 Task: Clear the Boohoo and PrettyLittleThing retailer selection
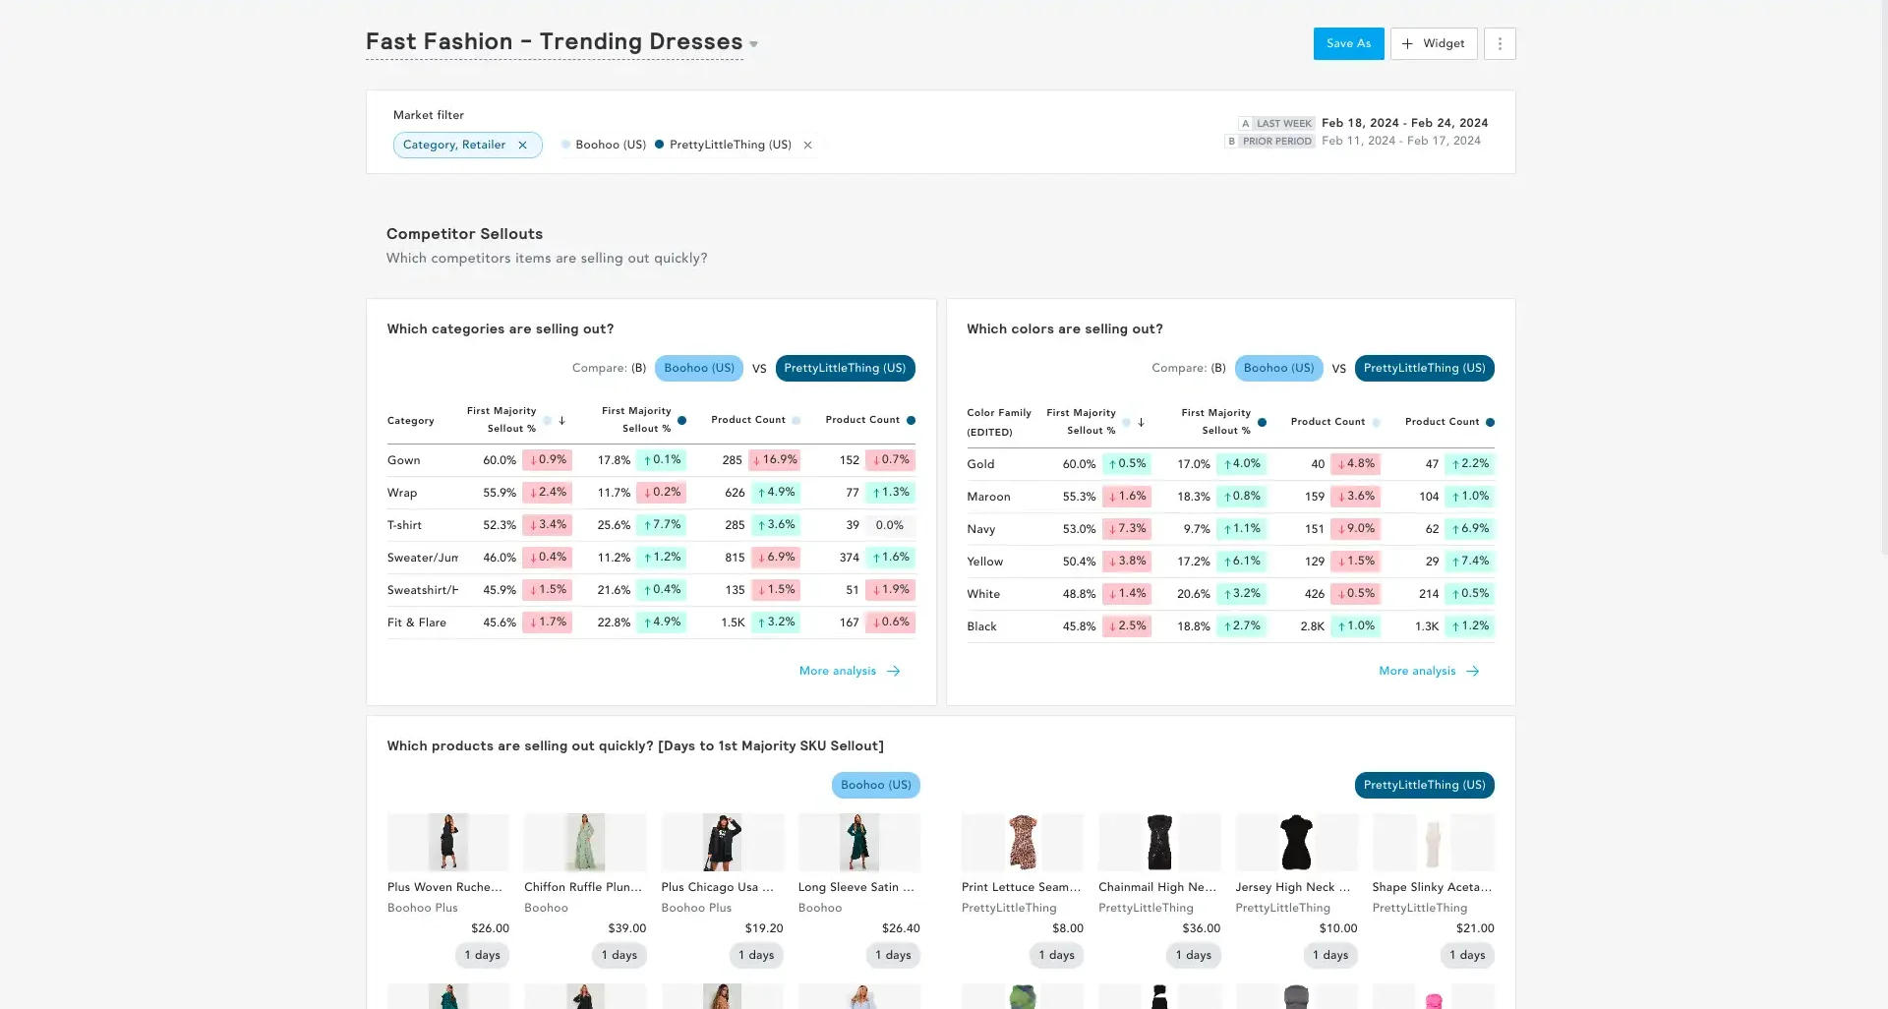coord(808,145)
